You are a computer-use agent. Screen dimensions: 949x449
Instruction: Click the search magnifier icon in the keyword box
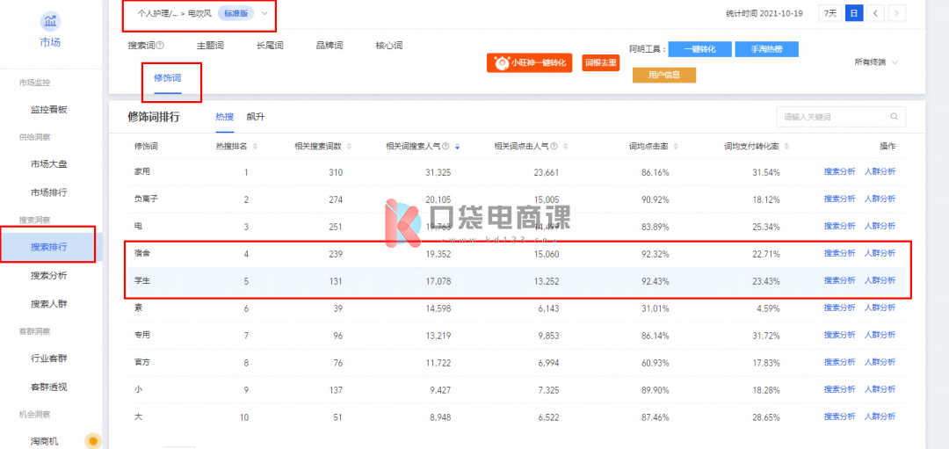[894, 116]
